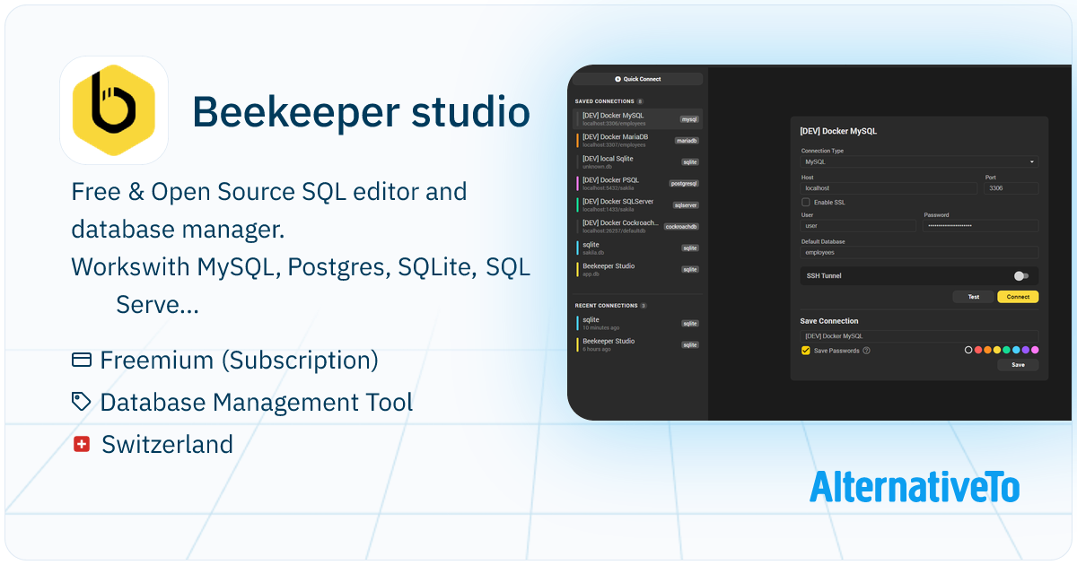Viewport: 1077px width, 565px height.
Task: Enable the Enable SSL checkbox
Action: (x=805, y=203)
